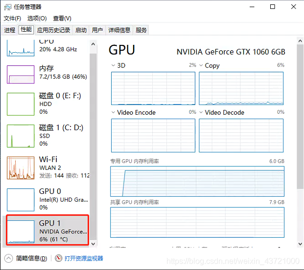Click the Intel(R) UHD Gra... text
304x270 pixels.
coord(64,200)
